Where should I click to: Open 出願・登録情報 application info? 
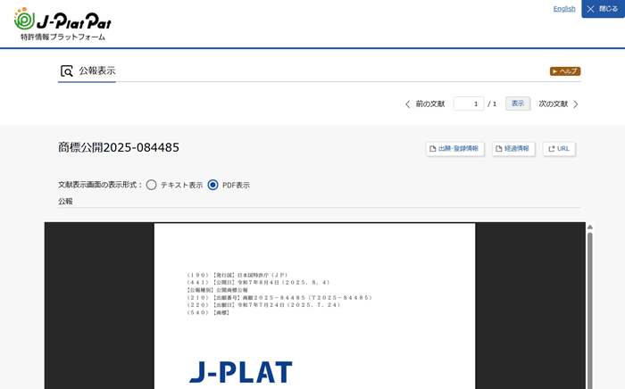click(x=454, y=149)
